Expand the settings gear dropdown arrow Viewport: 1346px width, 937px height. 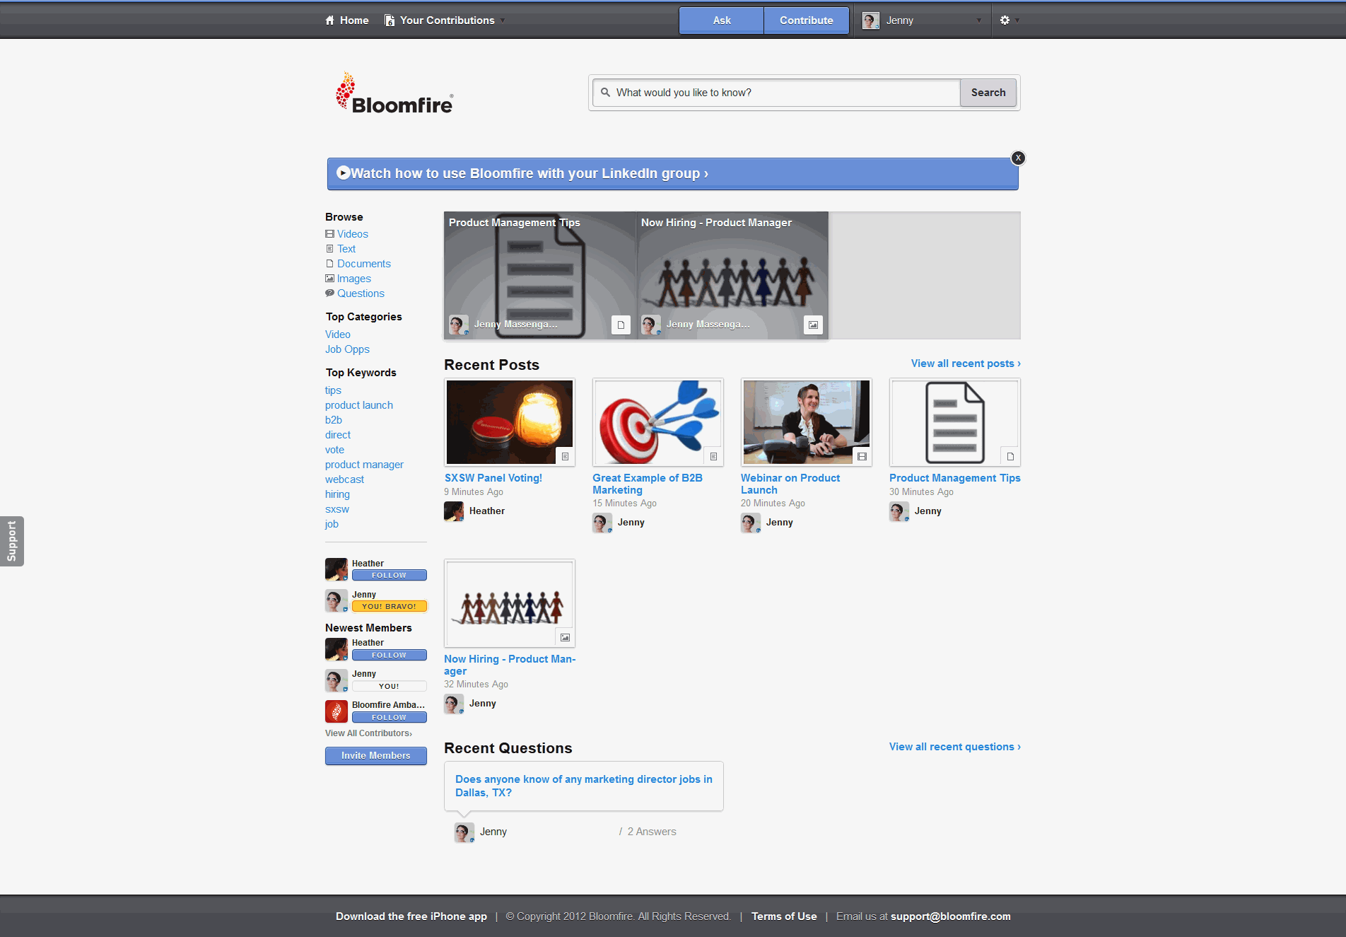click(x=1017, y=21)
